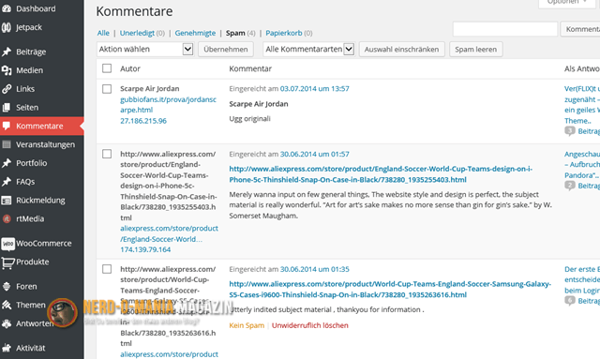Open the Alle Kommentararten dropdown
The height and width of the screenshot is (359, 600).
pos(309,49)
